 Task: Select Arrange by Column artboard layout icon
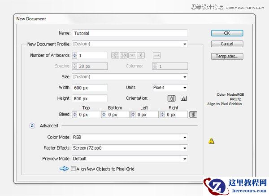pyautogui.click(x=141, y=55)
